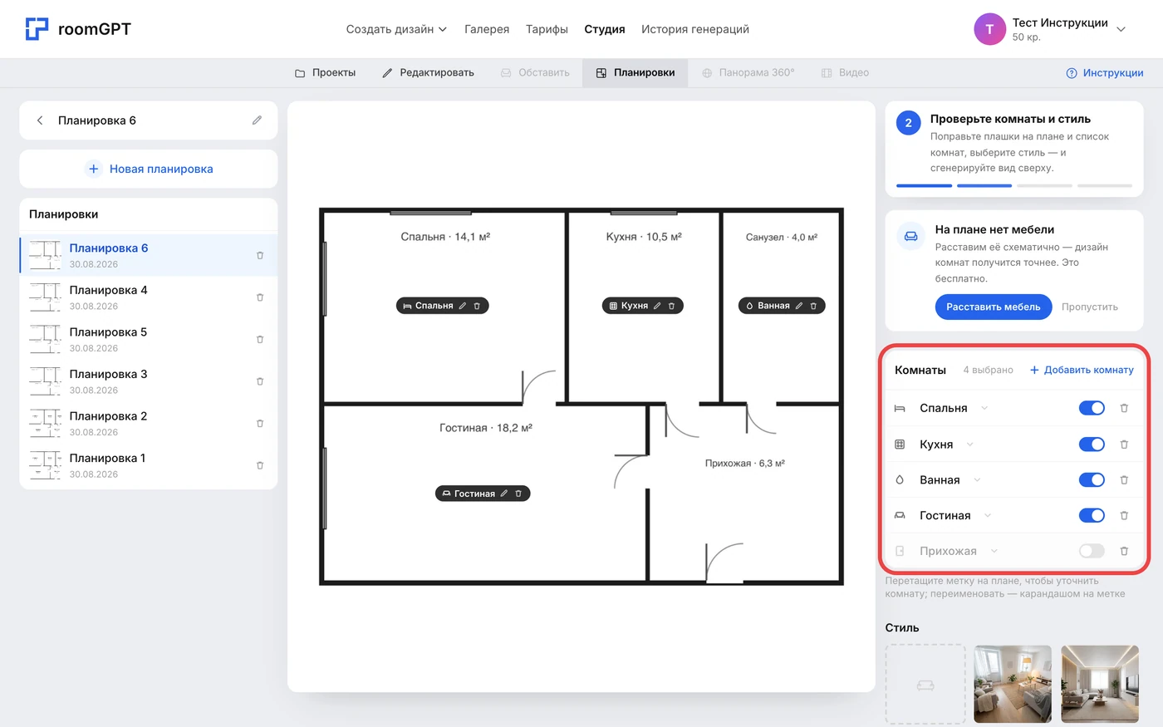
Task: Delete the Ванная tag on the plan
Action: 813,306
